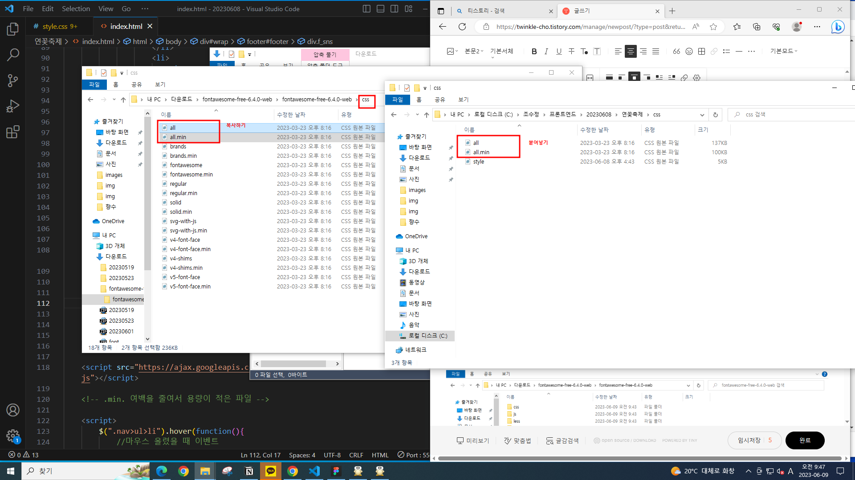Switch to 보기 tab in front css Explorer window
The height and width of the screenshot is (480, 855).
(x=464, y=100)
